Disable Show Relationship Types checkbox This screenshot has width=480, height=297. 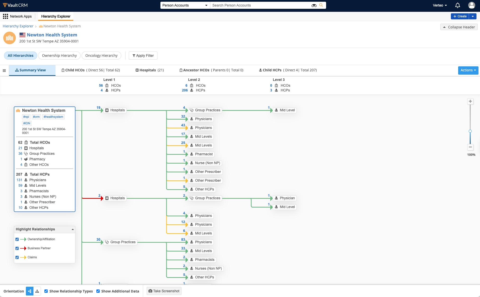pyautogui.click(x=46, y=291)
